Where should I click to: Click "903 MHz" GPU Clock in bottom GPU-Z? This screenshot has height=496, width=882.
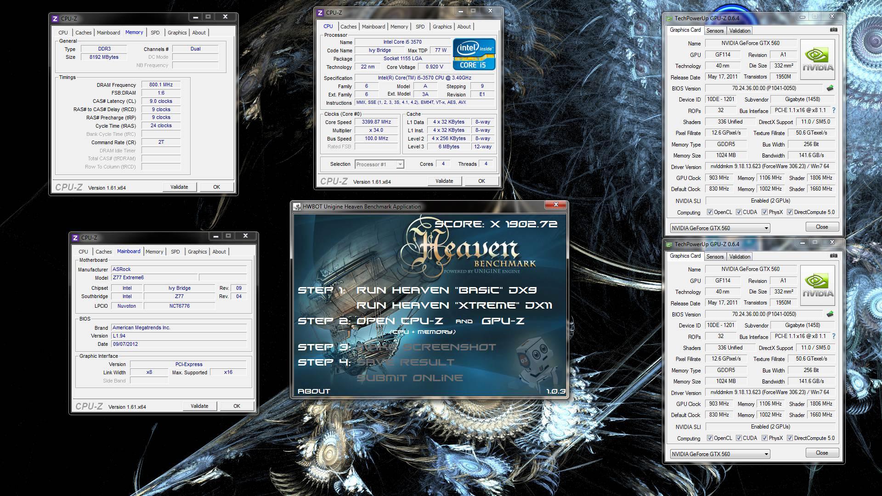719,404
